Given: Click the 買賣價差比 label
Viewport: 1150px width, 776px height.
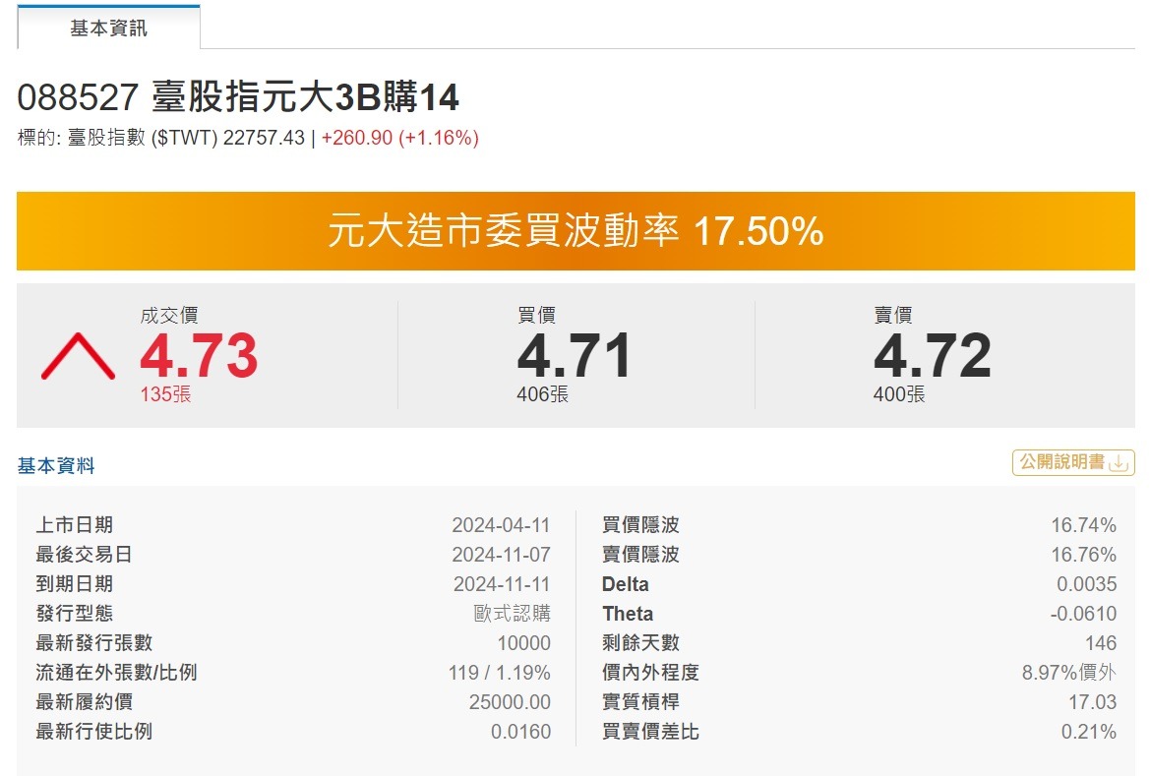Looking at the screenshot, I should coord(650,732).
